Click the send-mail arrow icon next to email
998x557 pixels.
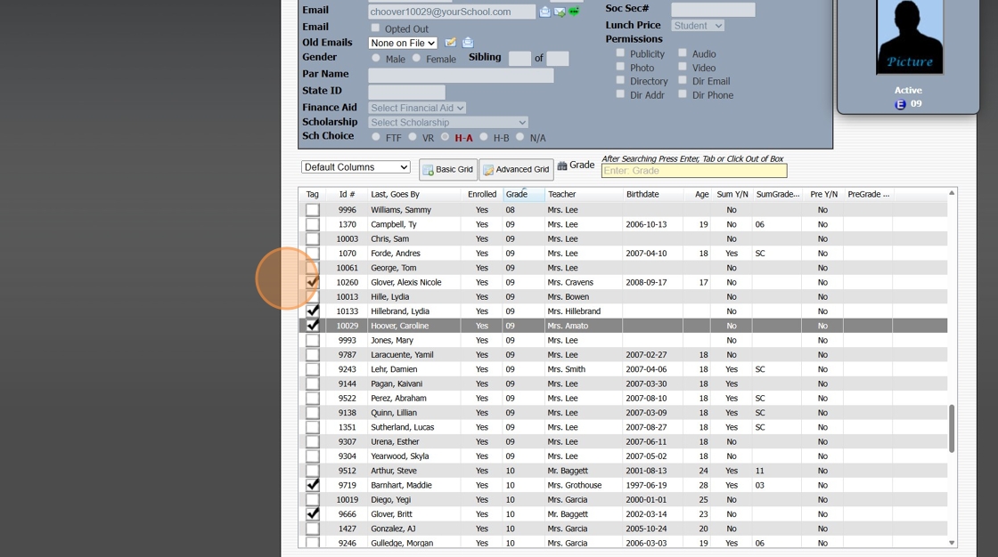click(x=560, y=12)
